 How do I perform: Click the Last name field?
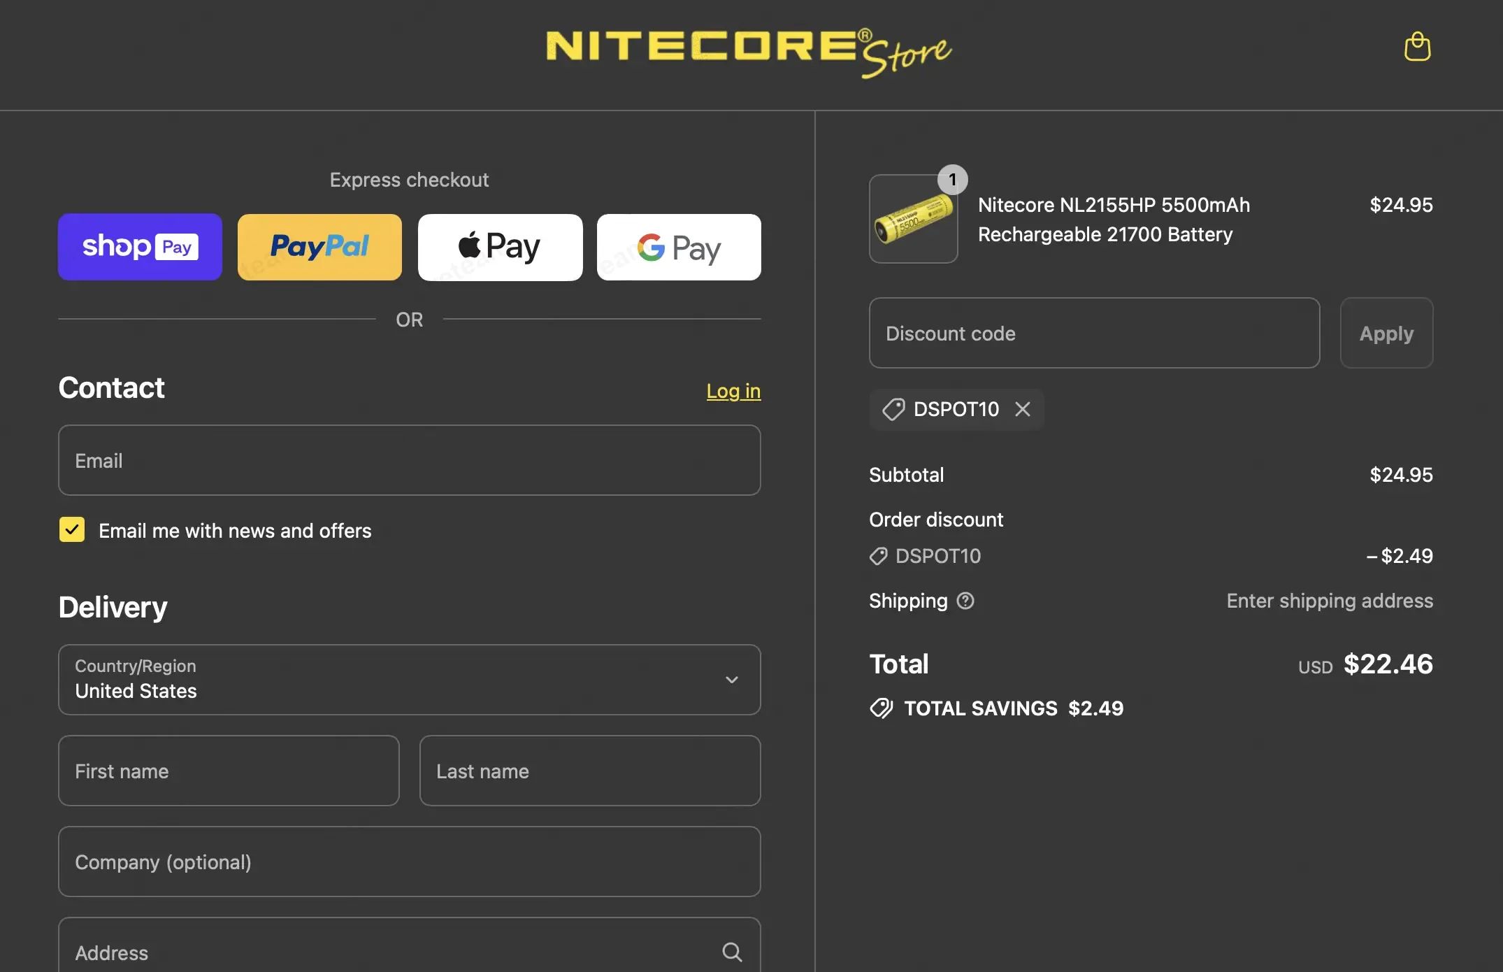(590, 771)
